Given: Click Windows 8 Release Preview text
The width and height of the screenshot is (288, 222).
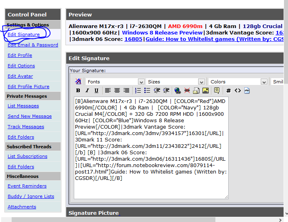Looking at the screenshot, I should click(162, 32).
